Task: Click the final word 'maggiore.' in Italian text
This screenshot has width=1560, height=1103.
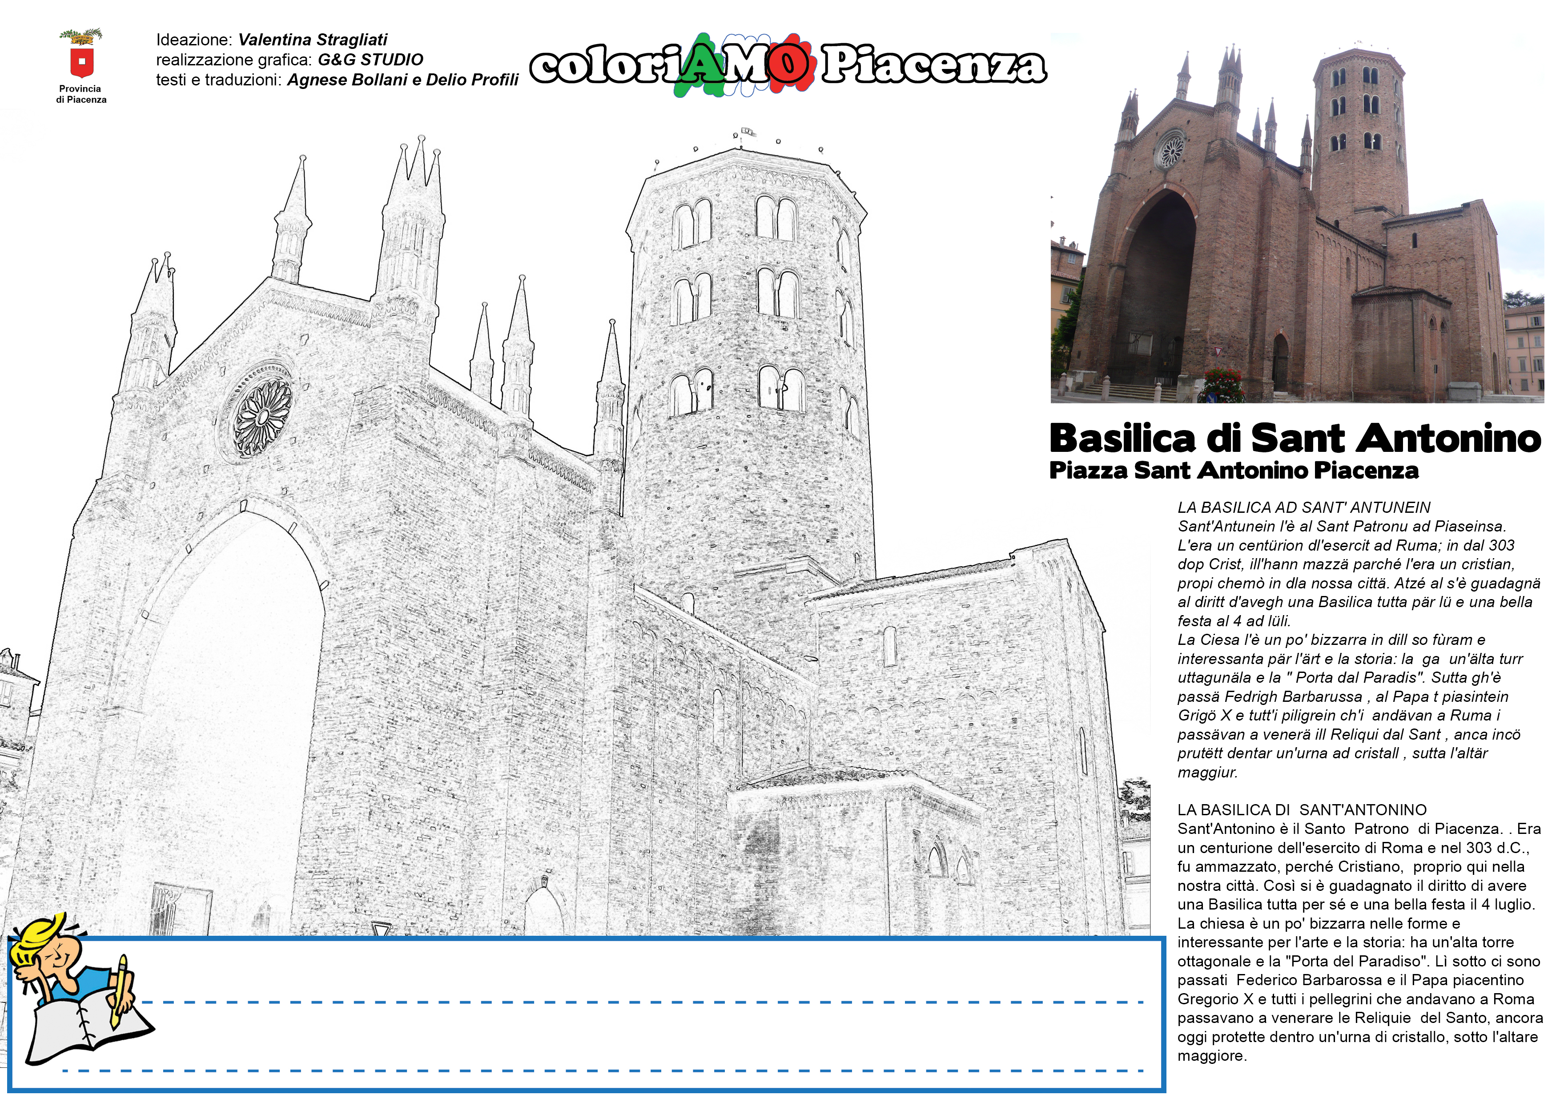Action: click(1212, 1056)
